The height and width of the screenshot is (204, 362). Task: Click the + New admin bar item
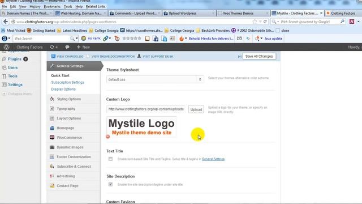coord(83,47)
